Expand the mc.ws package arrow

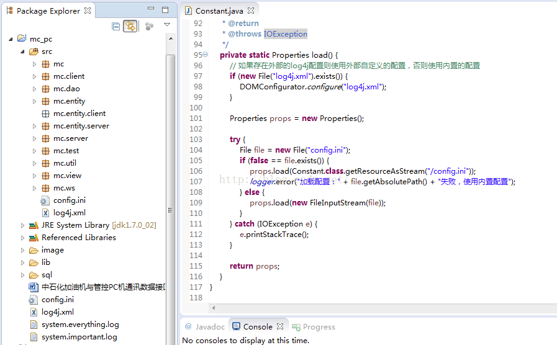pyautogui.click(x=34, y=189)
